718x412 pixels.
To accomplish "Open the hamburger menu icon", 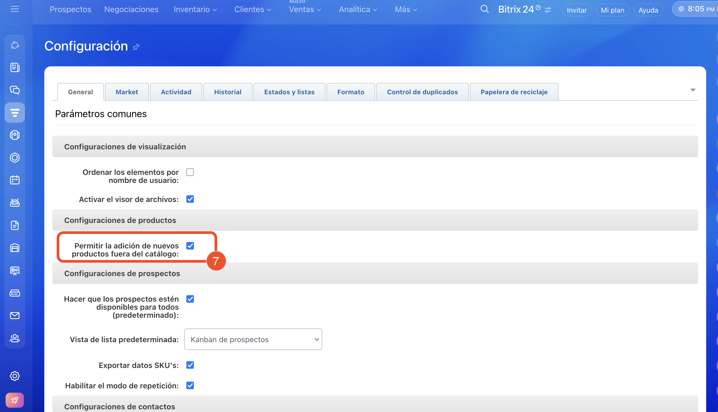I will 14,9.
